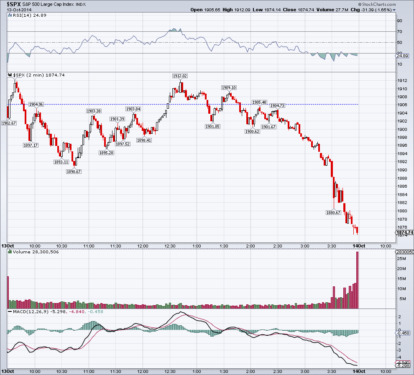Click the 1874.74 last-price marker on right axis
Viewport: 414px width, 375px height.
(x=403, y=233)
